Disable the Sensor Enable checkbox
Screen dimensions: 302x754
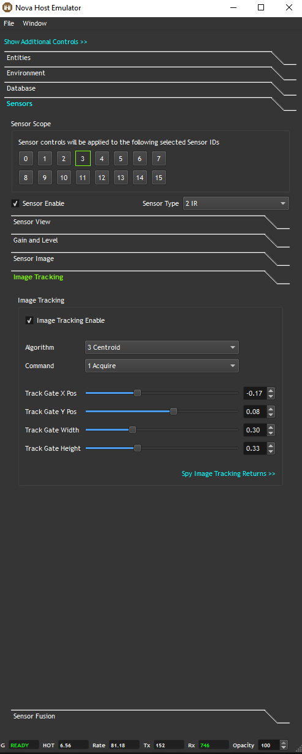pos(15,203)
